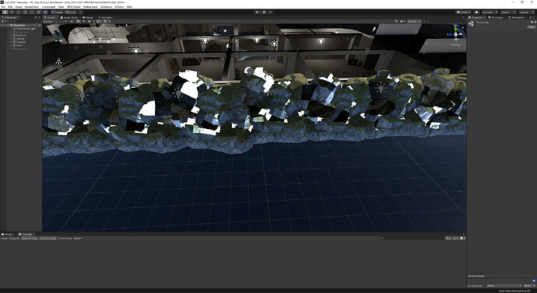Select Directional Light in the Hierarchy
537x293 pixels.
click(26, 29)
